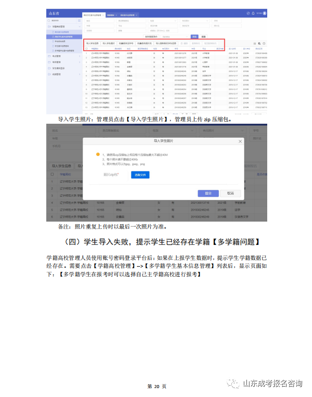Screen dimensions: 312x397
Task: Click the 姓名 input in lower screenshot
Action: 72,131
